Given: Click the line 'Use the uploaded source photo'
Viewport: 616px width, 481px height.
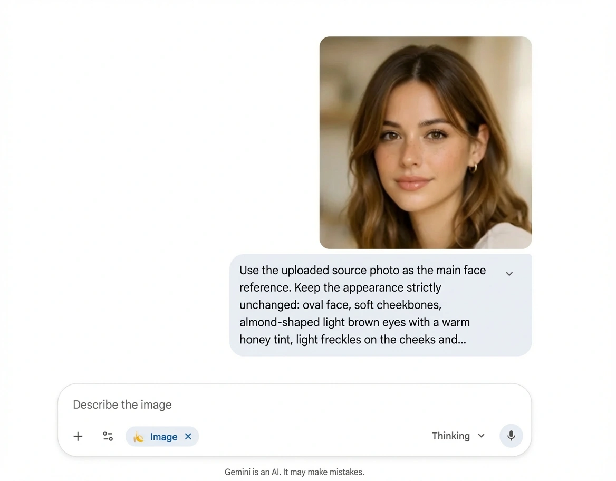Looking at the screenshot, I should tap(362, 270).
